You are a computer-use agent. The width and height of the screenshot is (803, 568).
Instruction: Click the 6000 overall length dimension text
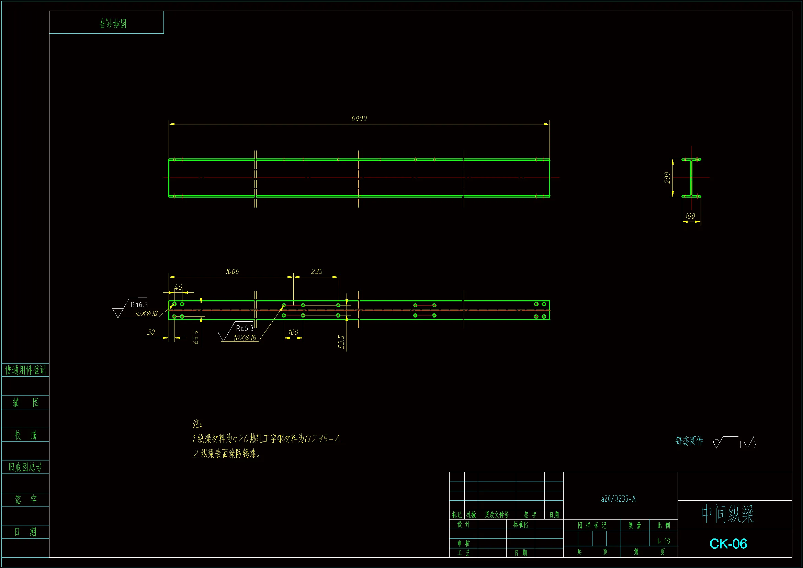pos(359,119)
